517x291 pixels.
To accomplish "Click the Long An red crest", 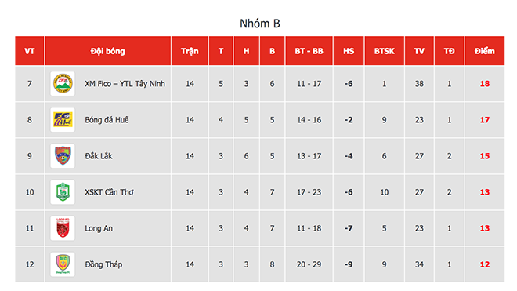I will 63,228.
